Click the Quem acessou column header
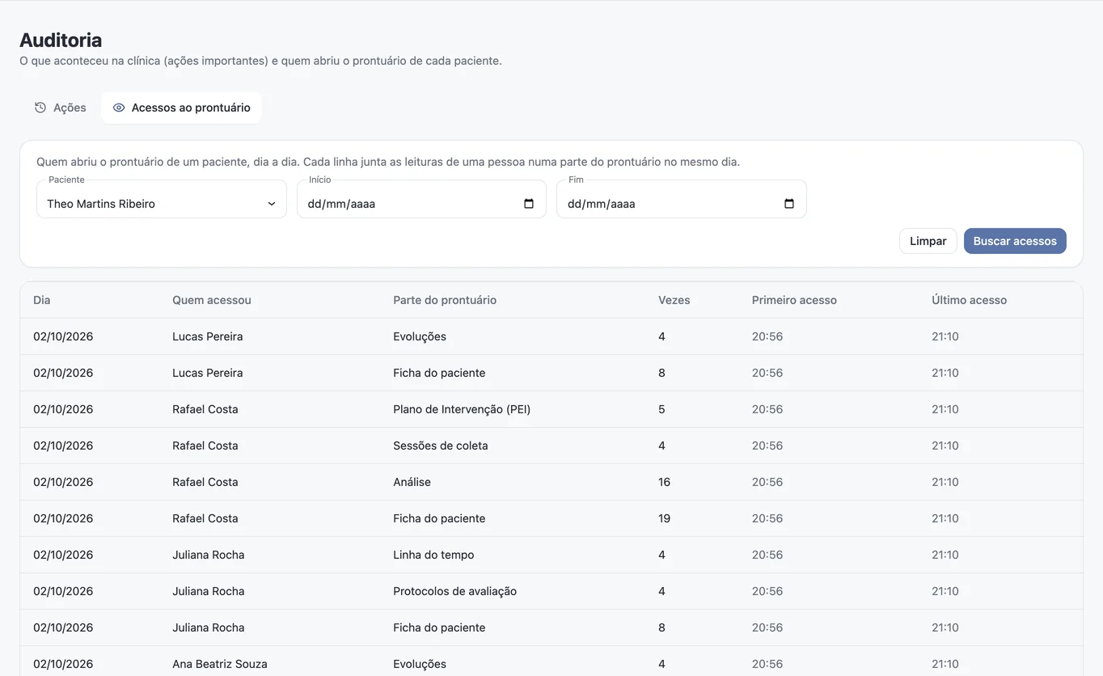 click(212, 300)
